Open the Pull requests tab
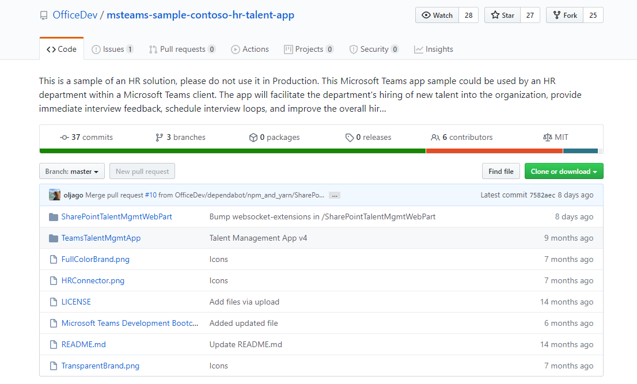 pos(182,49)
